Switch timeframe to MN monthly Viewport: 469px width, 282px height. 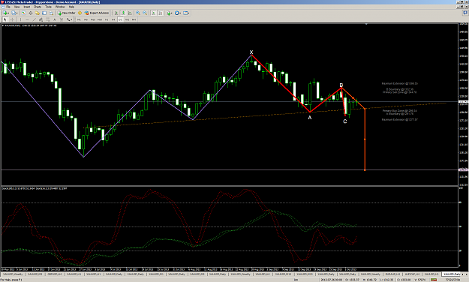pos(134,19)
